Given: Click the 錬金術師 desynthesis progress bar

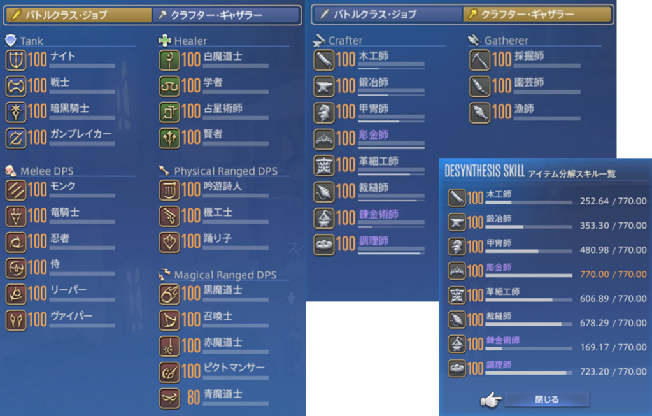Looking at the screenshot, I should pyautogui.click(x=528, y=348).
